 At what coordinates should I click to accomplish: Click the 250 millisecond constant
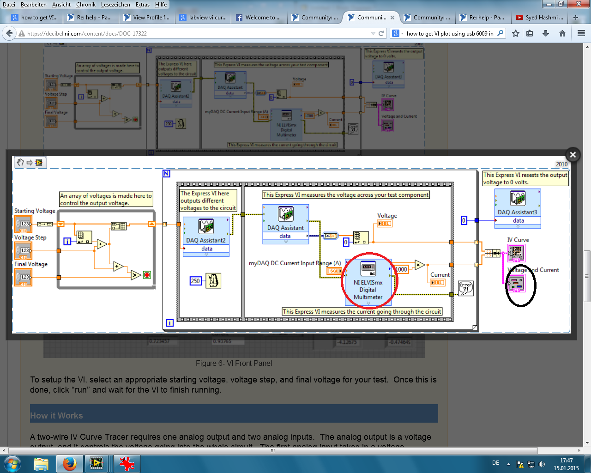point(195,281)
